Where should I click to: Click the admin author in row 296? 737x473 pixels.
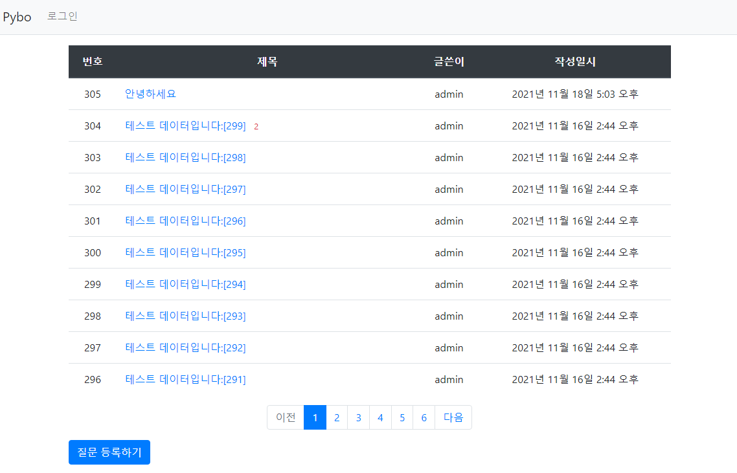click(449, 380)
